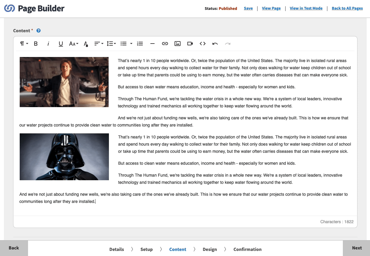Place the cursor after 'they are installed.' at the end
The height and width of the screenshot is (256, 370).
95,202
